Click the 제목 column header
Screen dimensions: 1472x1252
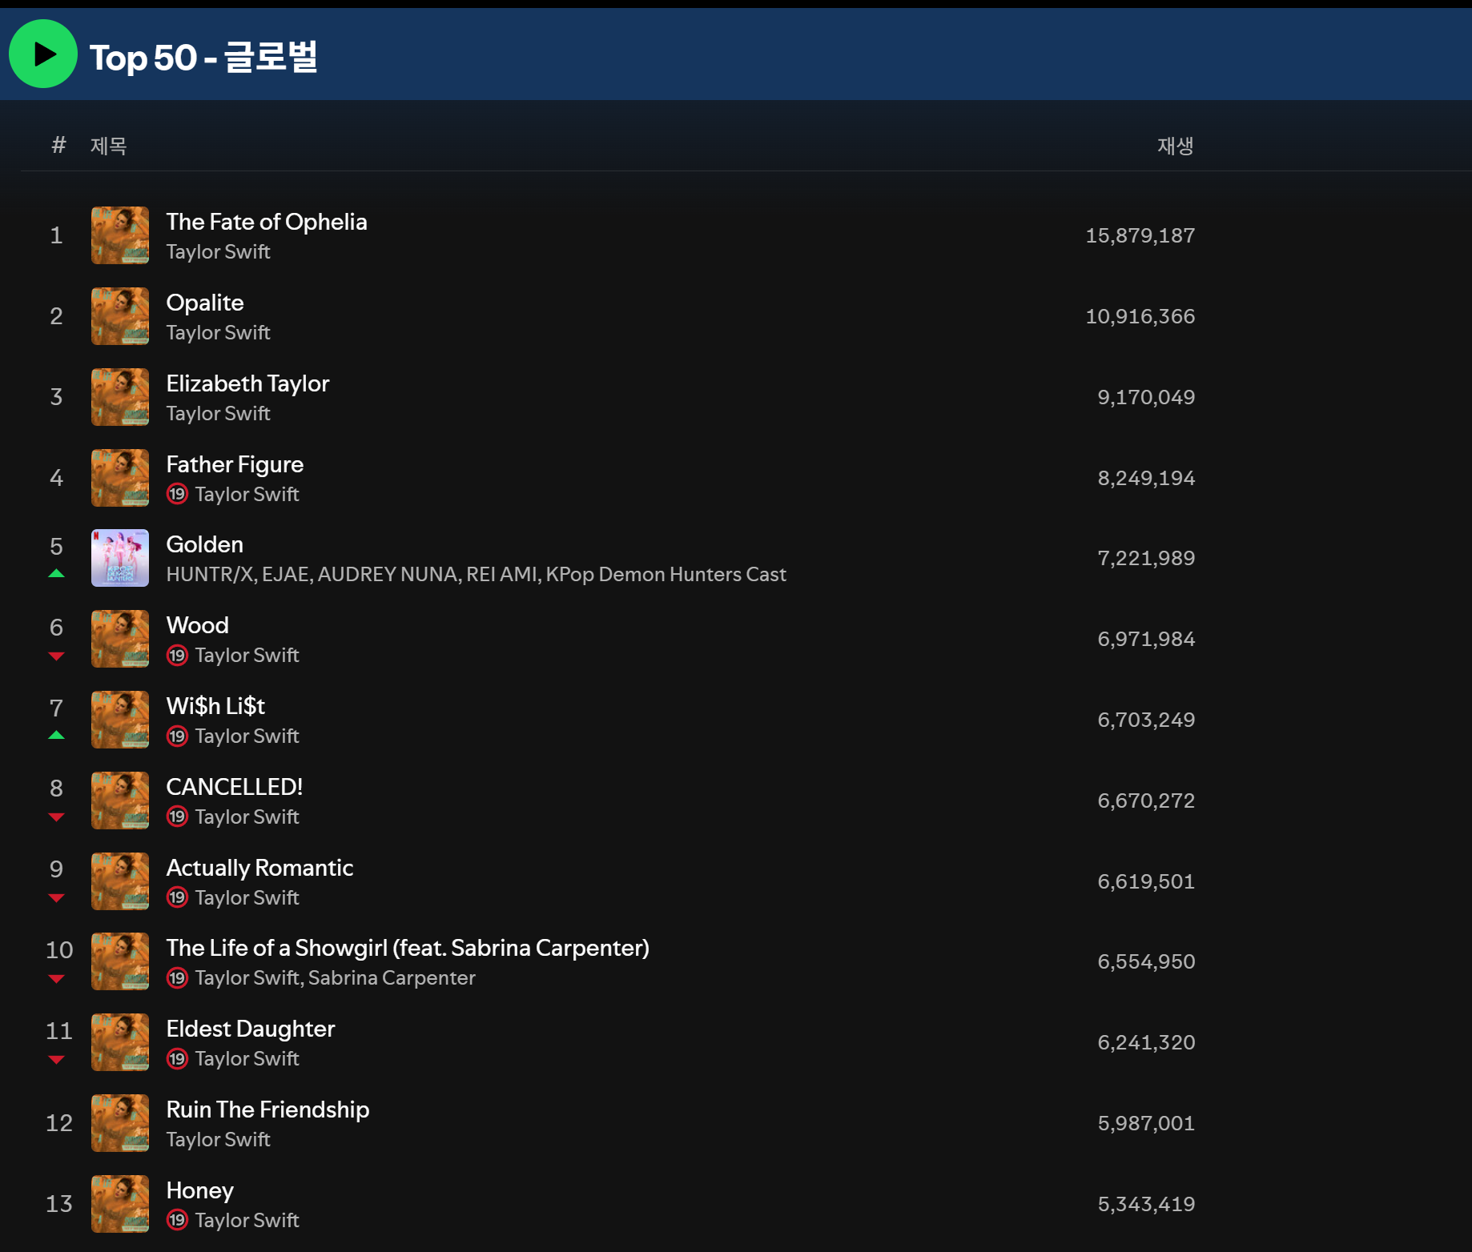coord(108,146)
